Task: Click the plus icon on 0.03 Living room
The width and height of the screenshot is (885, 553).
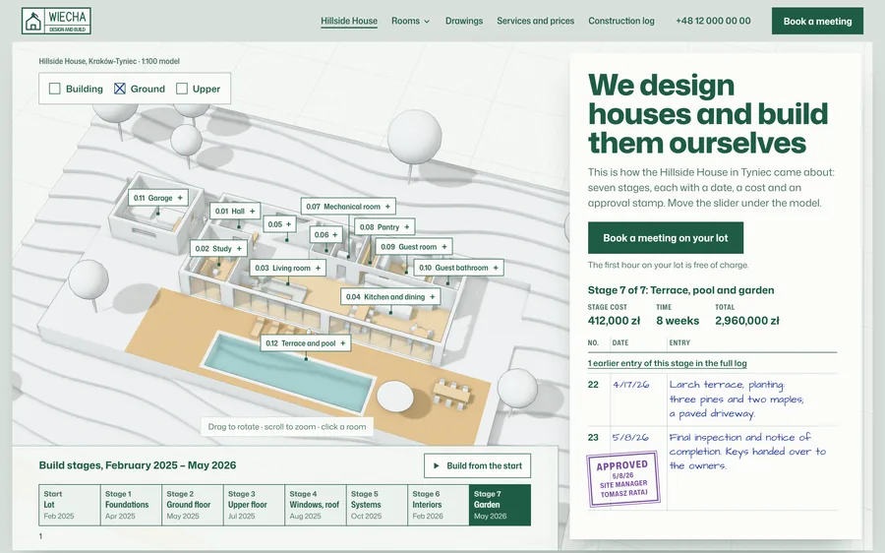Action: point(318,269)
